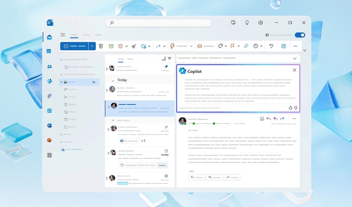The width and height of the screenshot is (352, 207).
Task: Open the To Do icon in sidebar
Action: pyautogui.click(x=49, y=111)
